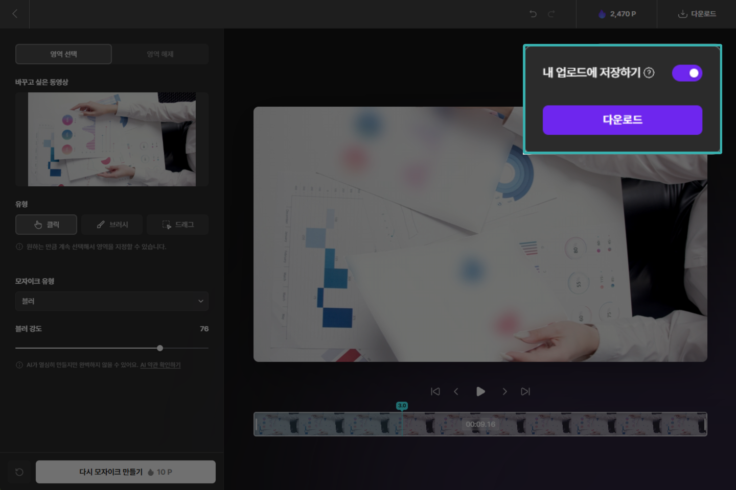The image size is (736, 490).
Task: Open the AI 약관 확인하기 link
Action: pyautogui.click(x=160, y=365)
